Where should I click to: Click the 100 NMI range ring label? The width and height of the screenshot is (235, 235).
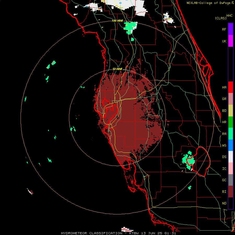pyautogui.click(x=117, y=21)
